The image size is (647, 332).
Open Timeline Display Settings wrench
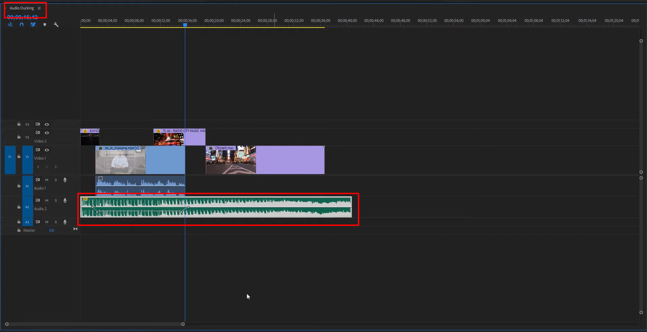pos(56,24)
